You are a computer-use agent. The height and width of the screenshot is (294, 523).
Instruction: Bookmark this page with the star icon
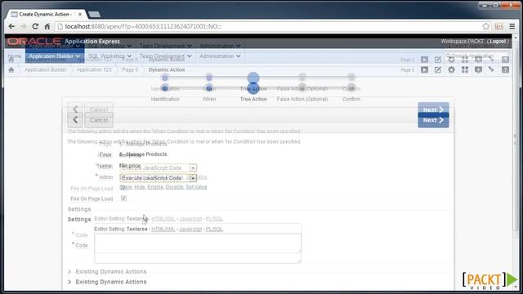[x=486, y=26]
